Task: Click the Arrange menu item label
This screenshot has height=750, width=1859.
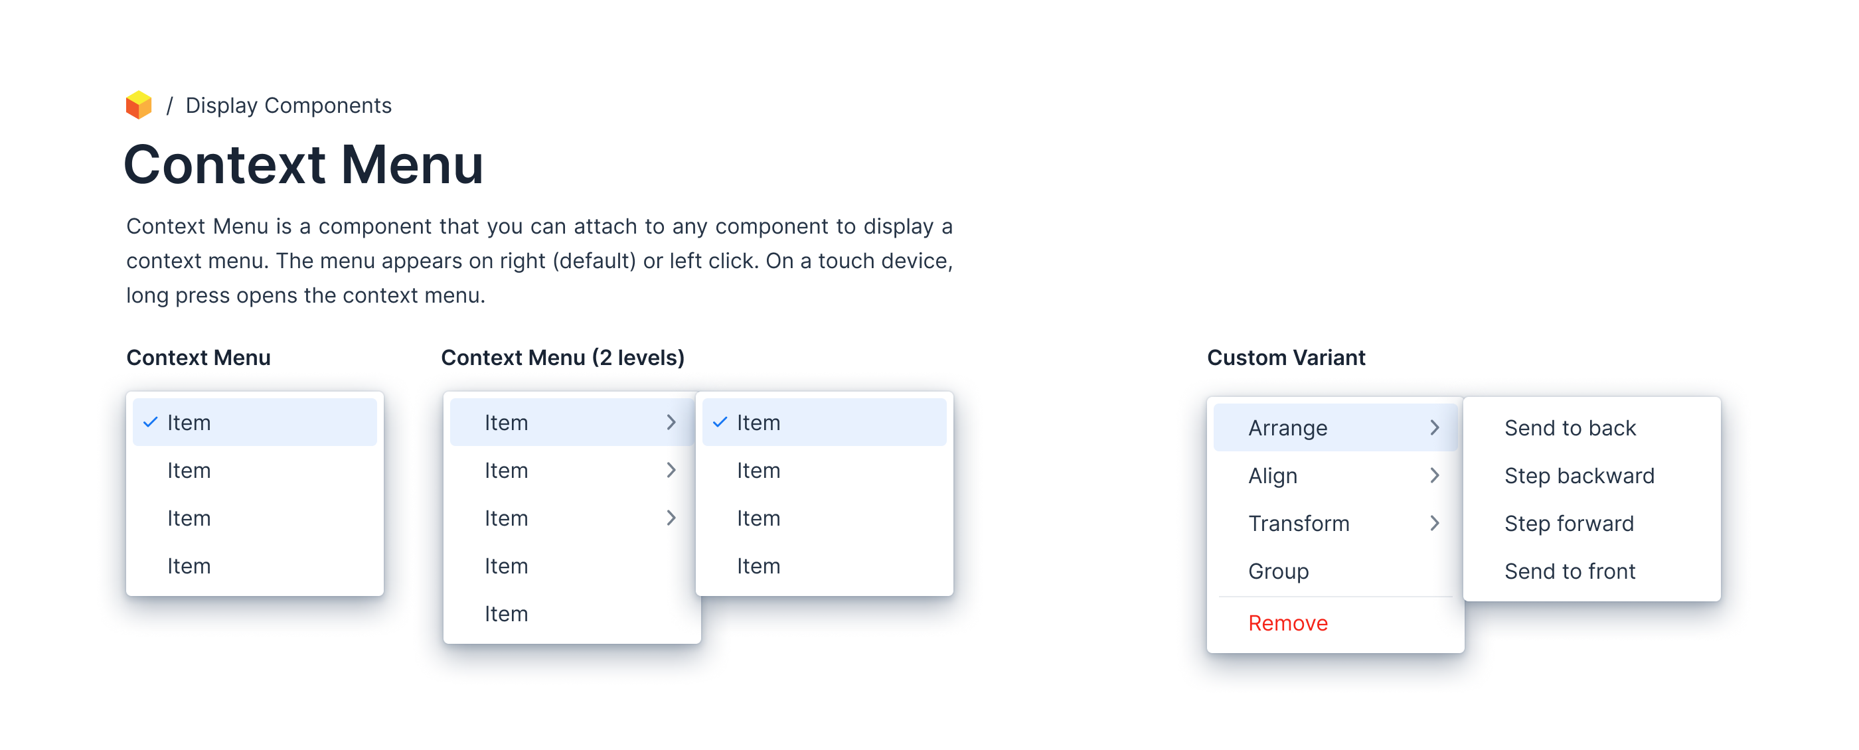Action: (x=1287, y=427)
